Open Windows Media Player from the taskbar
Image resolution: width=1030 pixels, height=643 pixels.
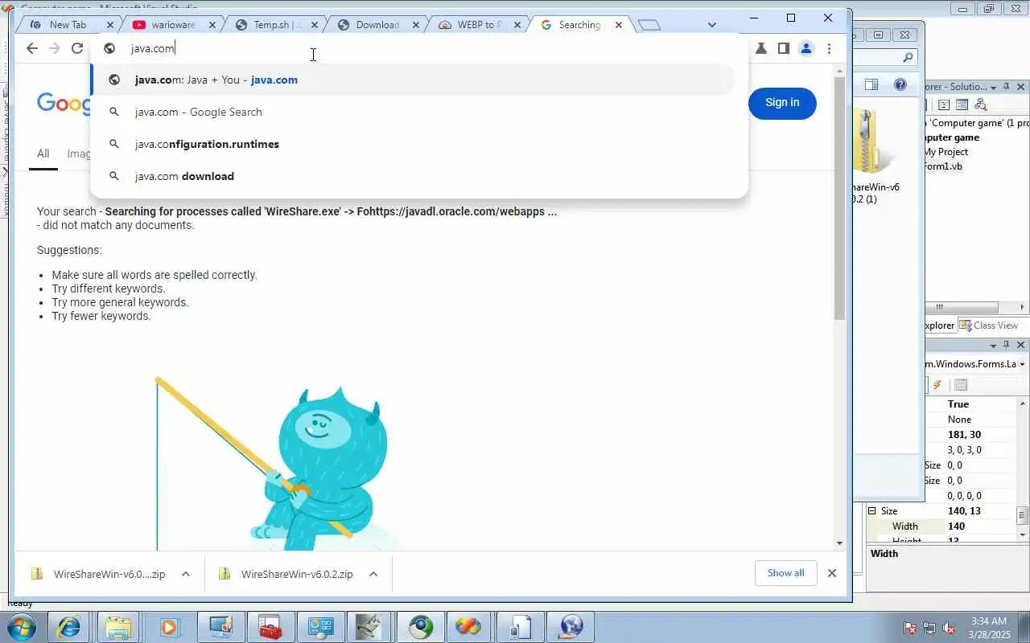tap(168, 627)
